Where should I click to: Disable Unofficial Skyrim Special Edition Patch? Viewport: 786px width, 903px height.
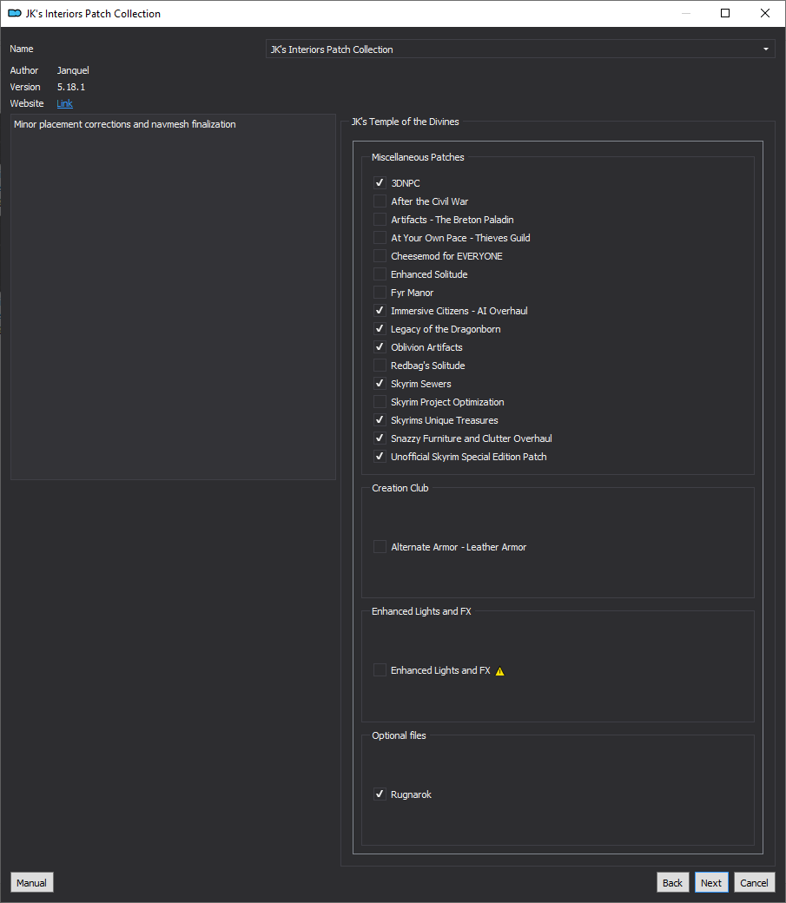pyautogui.click(x=380, y=457)
